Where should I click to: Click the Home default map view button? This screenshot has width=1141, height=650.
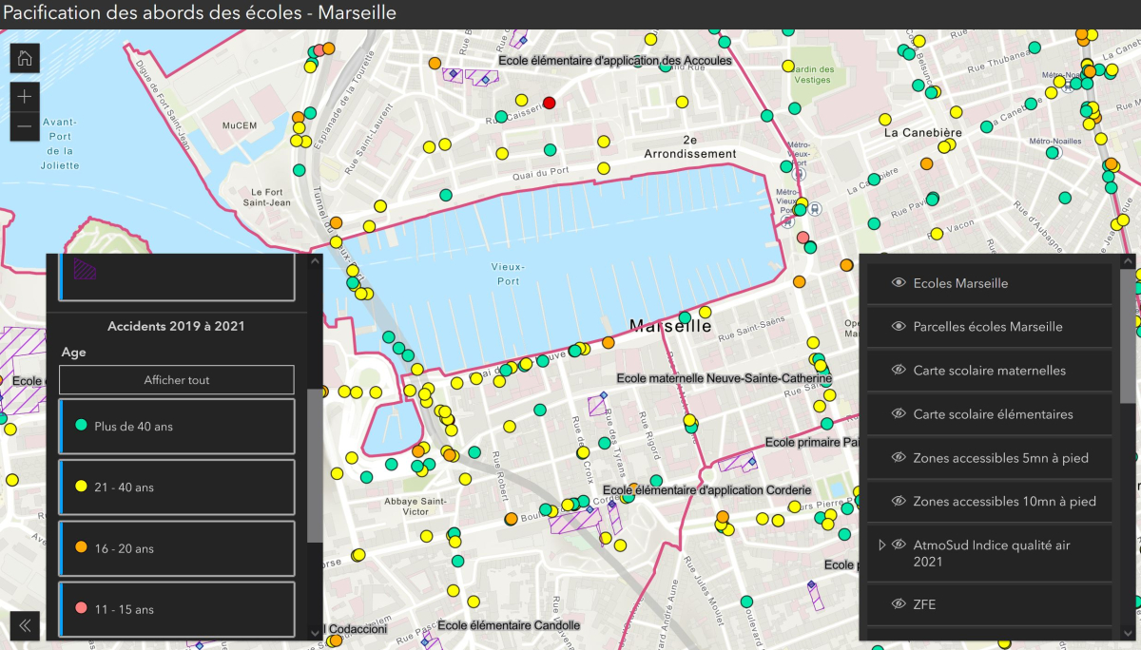click(x=25, y=58)
